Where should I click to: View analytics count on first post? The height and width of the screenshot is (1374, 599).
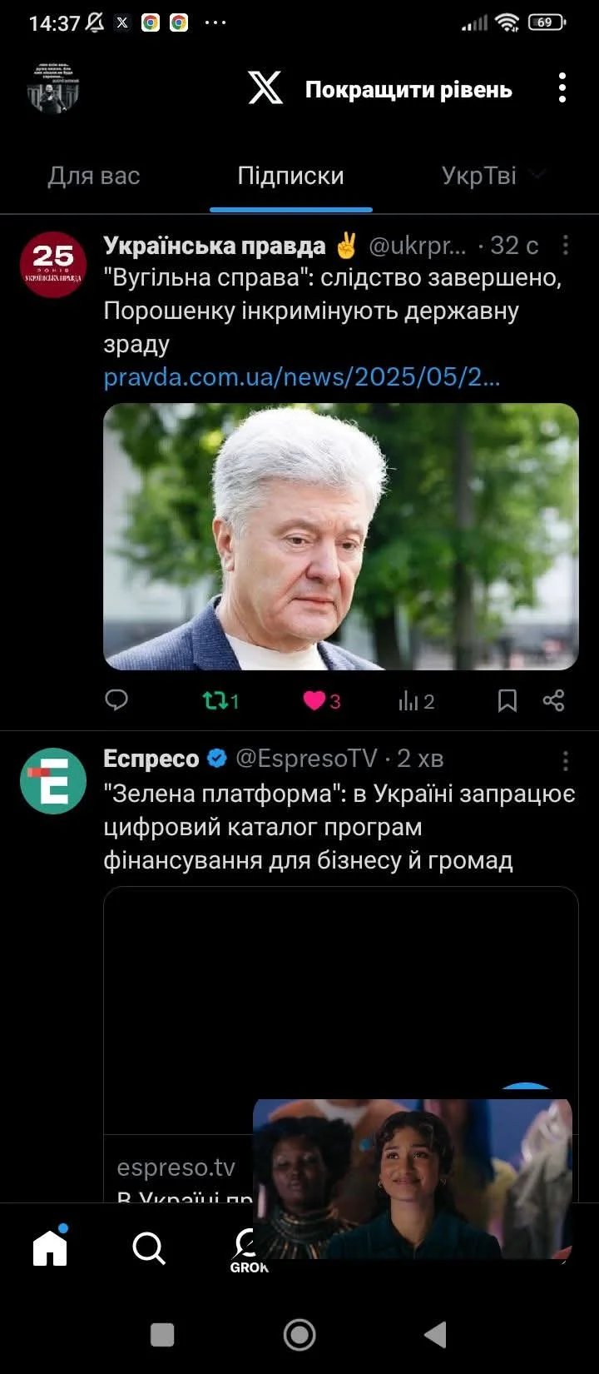coord(416,701)
